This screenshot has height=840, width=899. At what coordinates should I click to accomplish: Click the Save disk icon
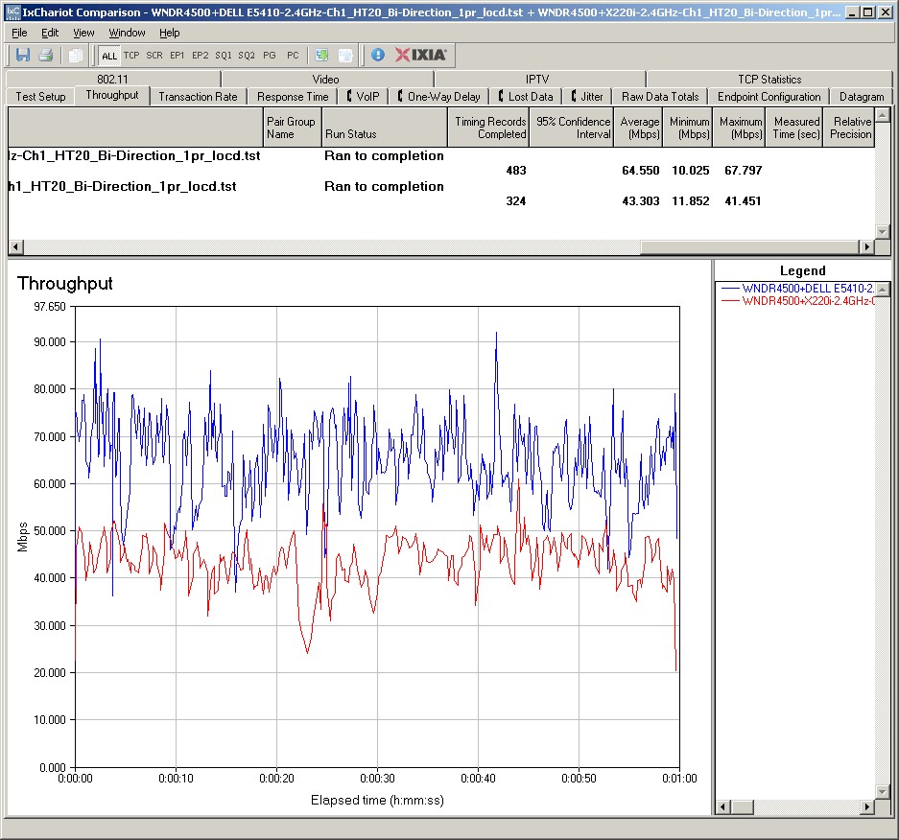[23, 55]
